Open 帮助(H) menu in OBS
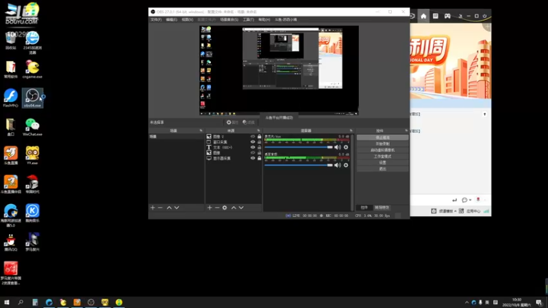 pos(264,20)
